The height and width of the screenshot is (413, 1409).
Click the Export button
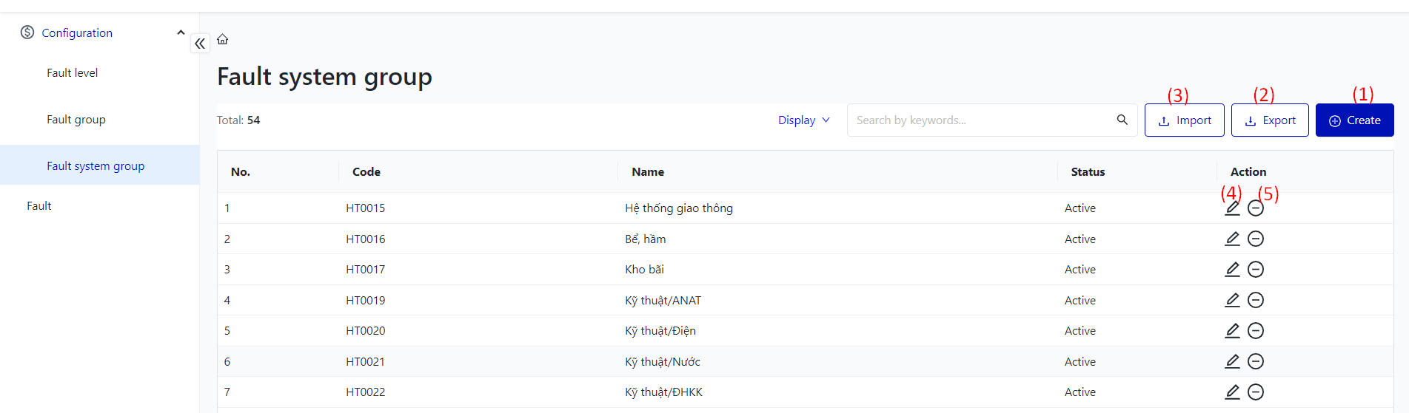(1270, 120)
